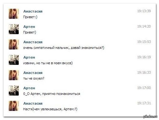The image size is (159, 120).
Task: Click the timestamp 19:14:20
Action: [144, 26]
